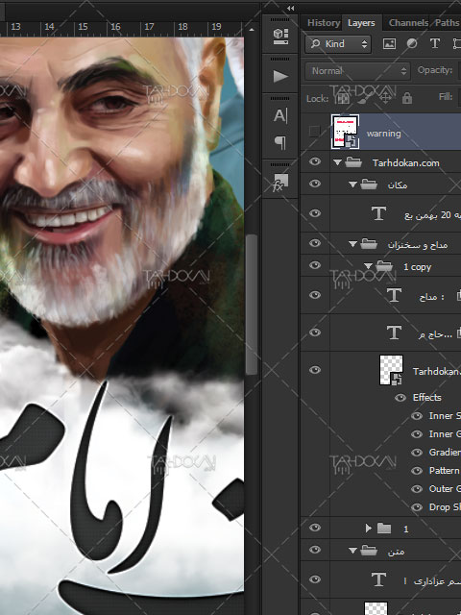Screen dimensions: 461x615
Task: Open the Character panel icon
Action: click(x=279, y=115)
